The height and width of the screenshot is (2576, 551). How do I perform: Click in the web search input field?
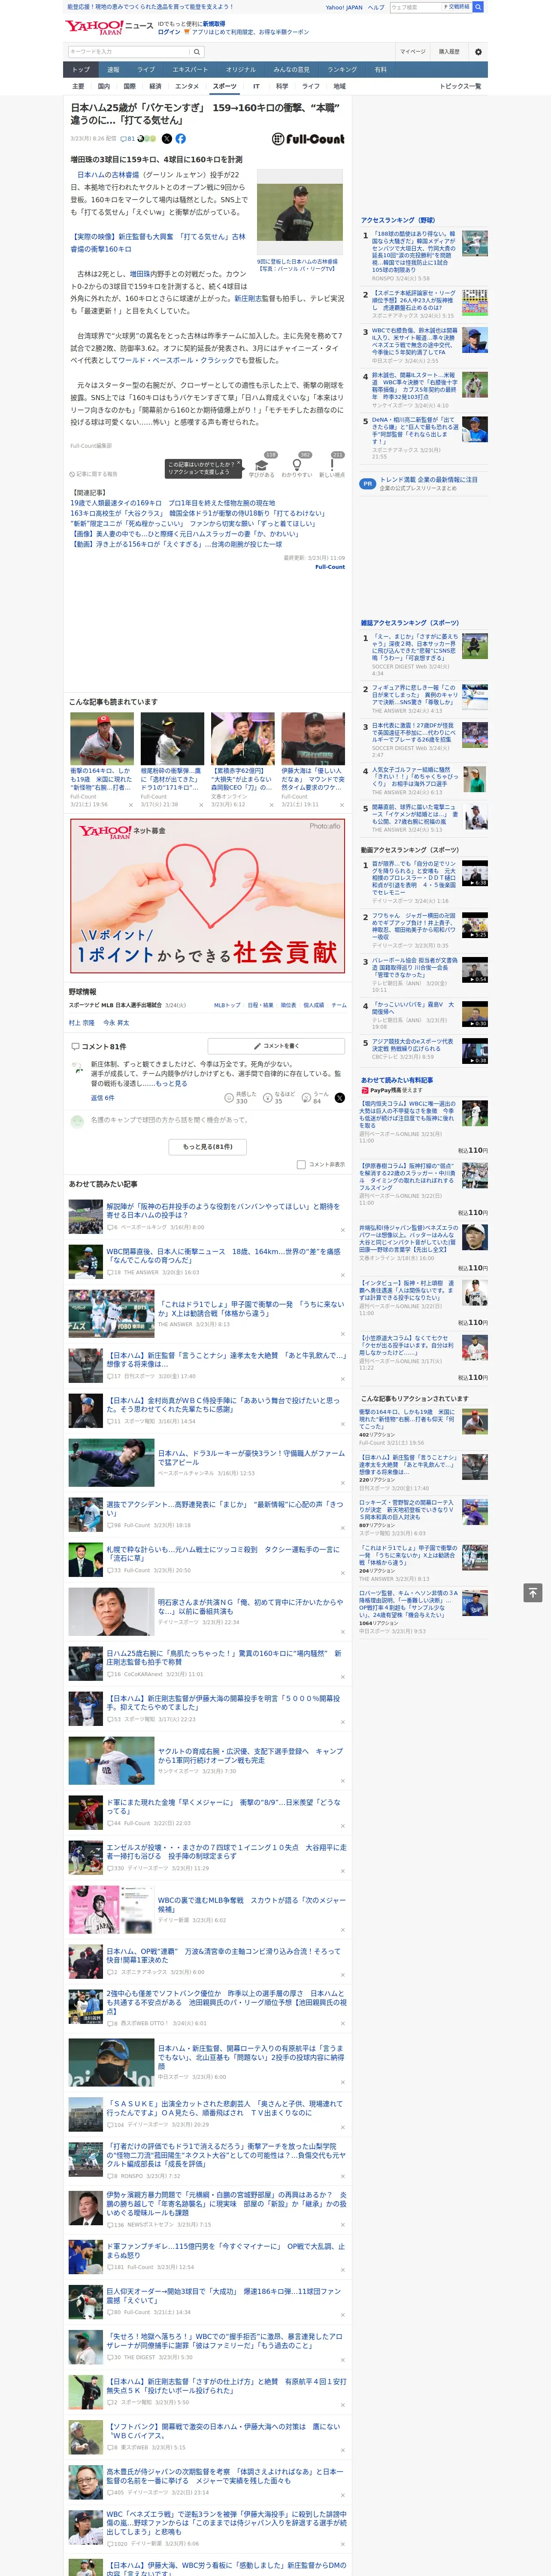coord(415,7)
